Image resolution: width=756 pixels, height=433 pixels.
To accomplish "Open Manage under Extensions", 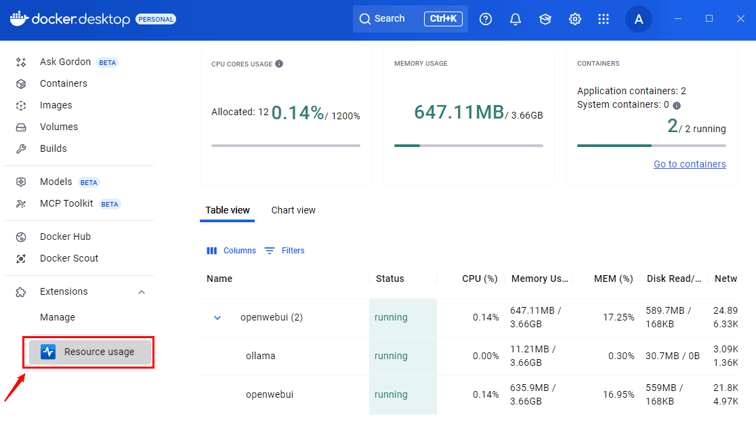I will (x=58, y=317).
